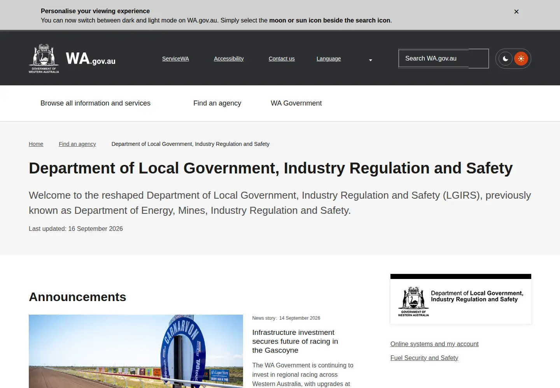Screen dimensions: 560x388
Task: Open Online systems and my account link
Action: [434, 344]
